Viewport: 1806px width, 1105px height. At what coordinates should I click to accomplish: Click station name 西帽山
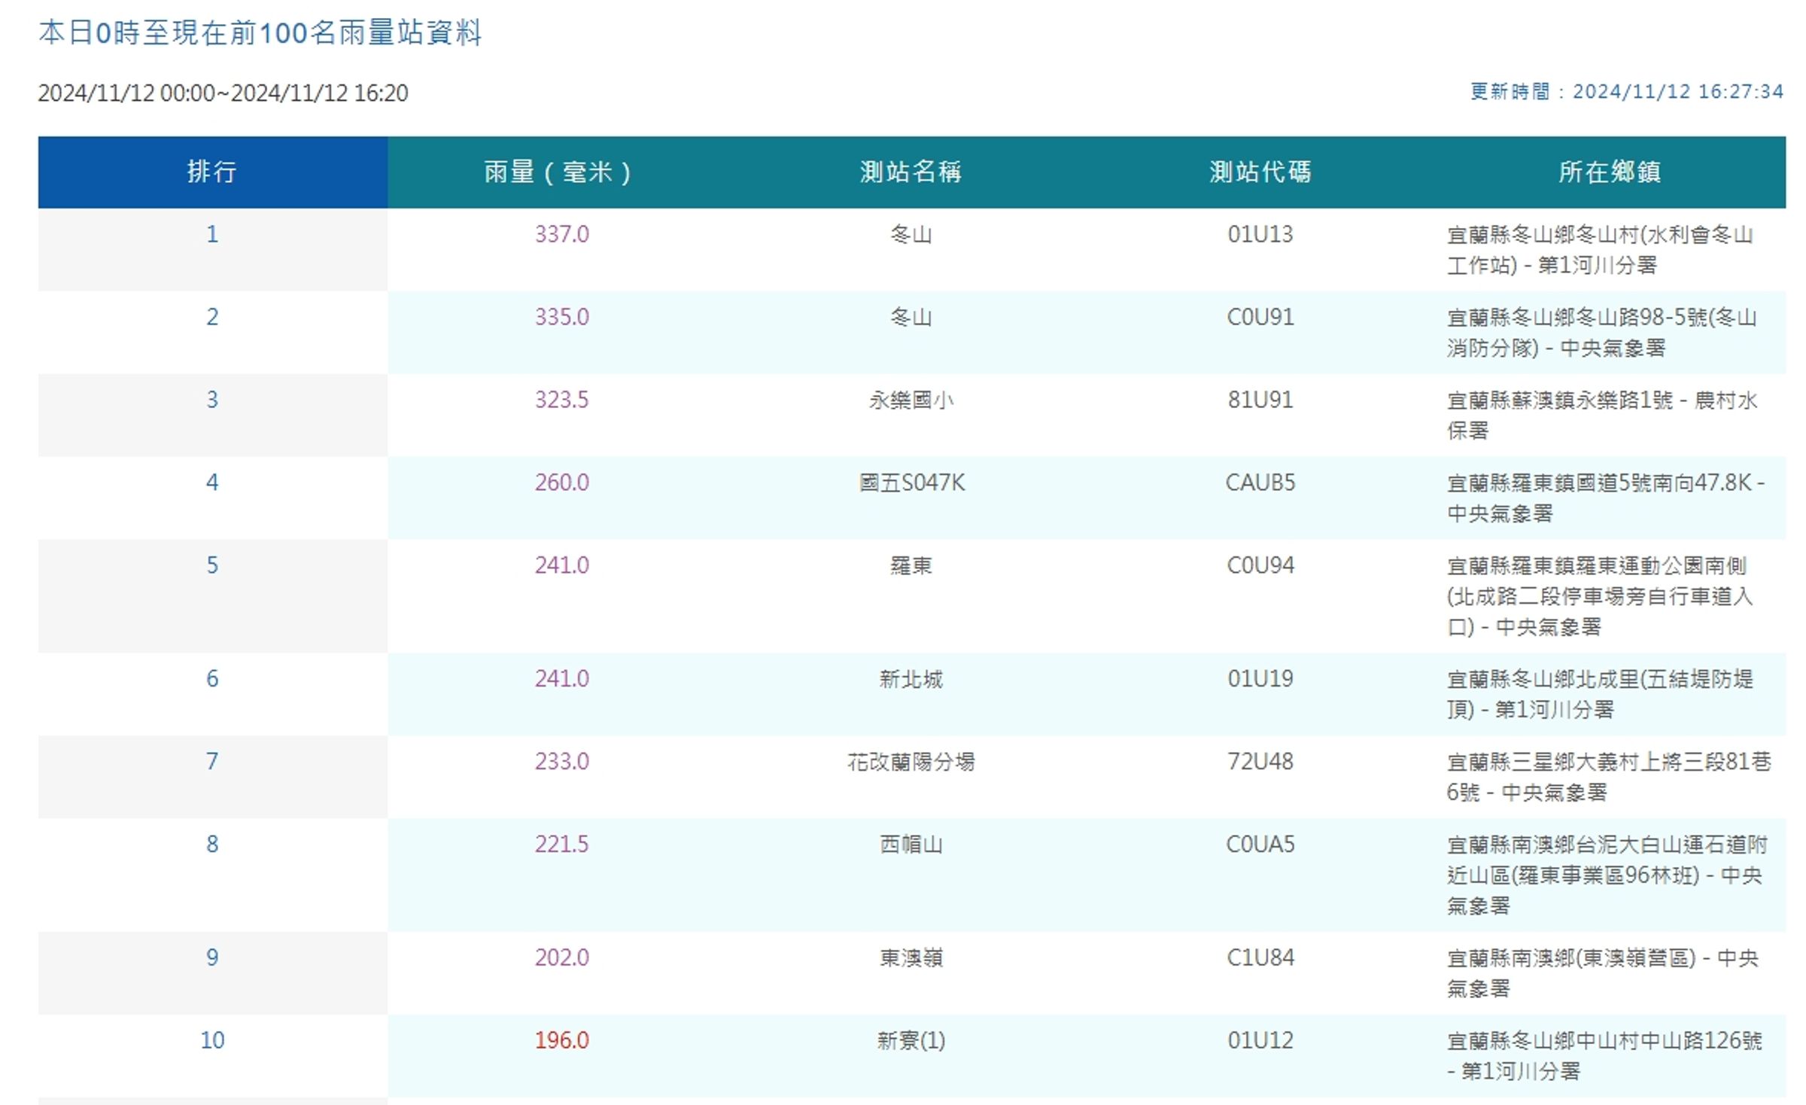coord(911,845)
